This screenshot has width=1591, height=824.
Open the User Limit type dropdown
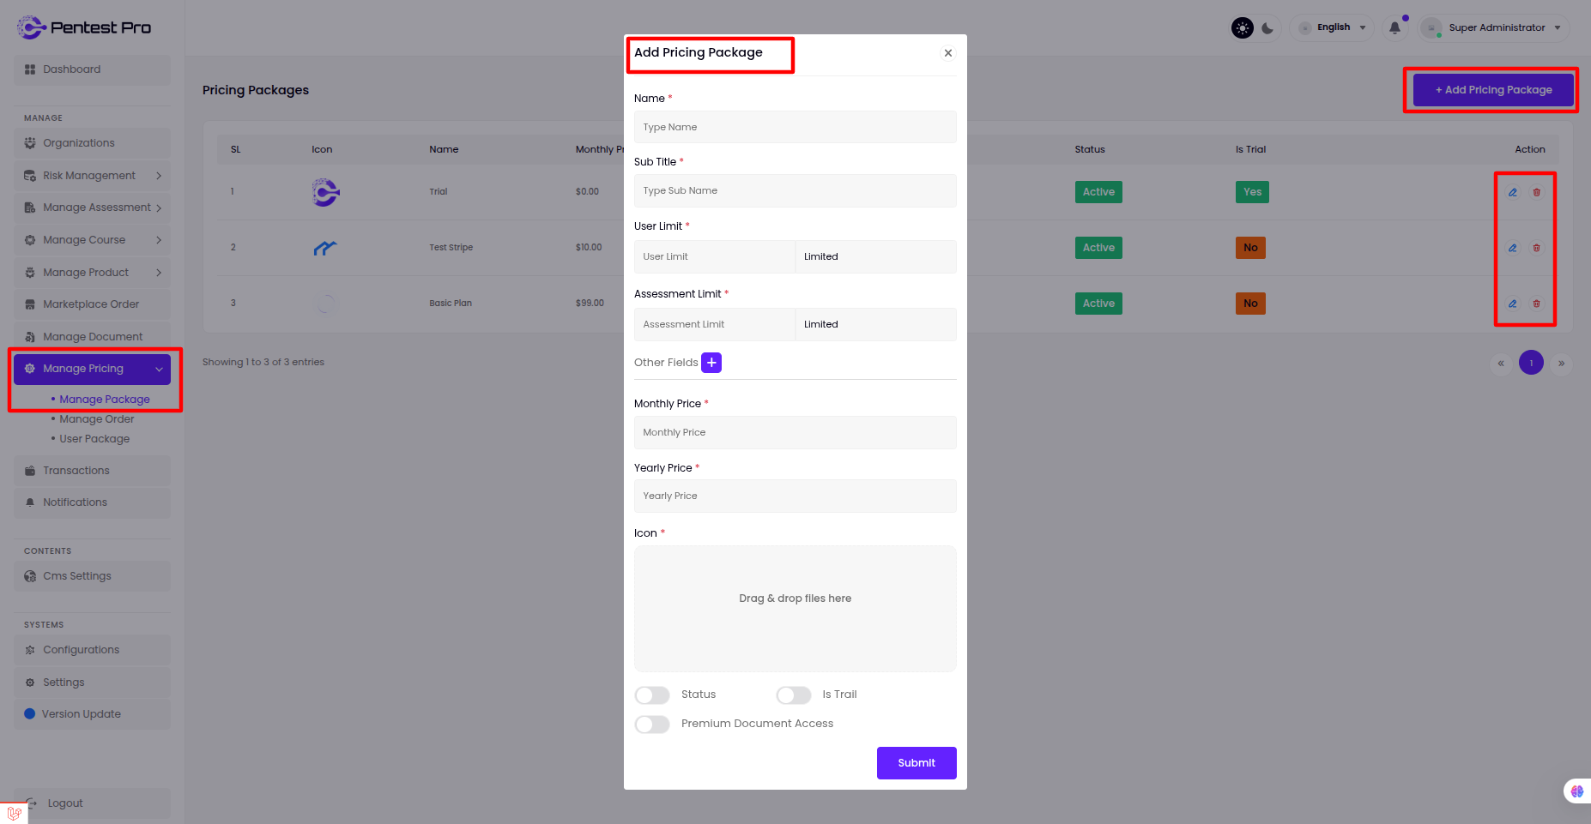pos(875,256)
